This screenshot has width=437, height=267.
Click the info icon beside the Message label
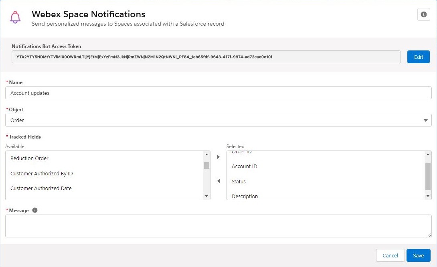(34, 210)
